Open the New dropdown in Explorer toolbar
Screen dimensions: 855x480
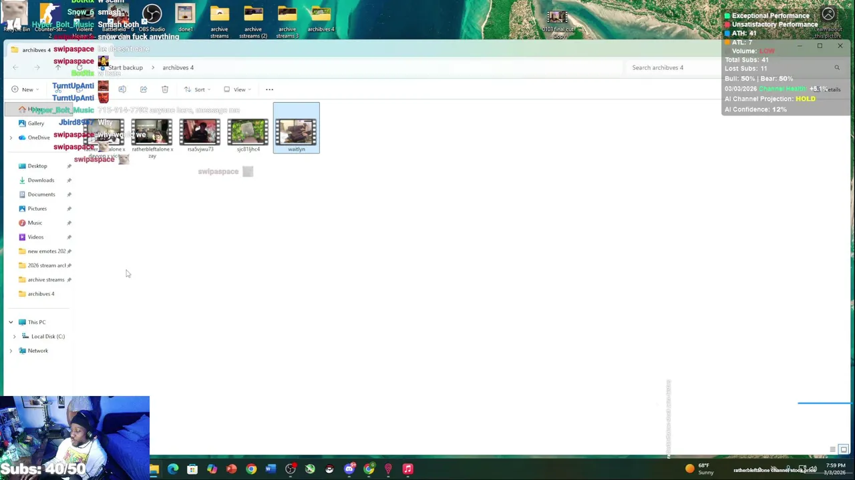[25, 89]
